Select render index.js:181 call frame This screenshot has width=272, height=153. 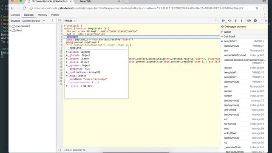(244, 96)
